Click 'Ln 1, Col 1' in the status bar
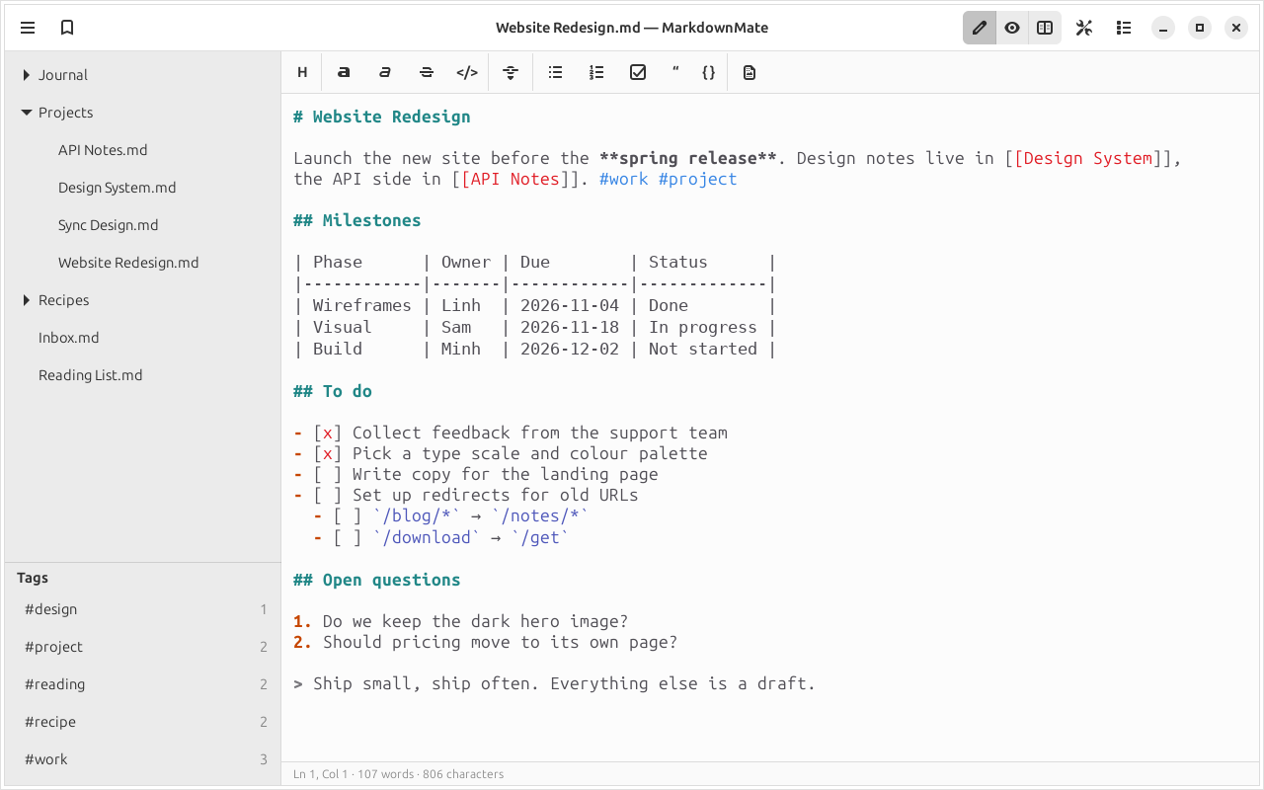Screen dimensions: 1264x790 click(321, 774)
